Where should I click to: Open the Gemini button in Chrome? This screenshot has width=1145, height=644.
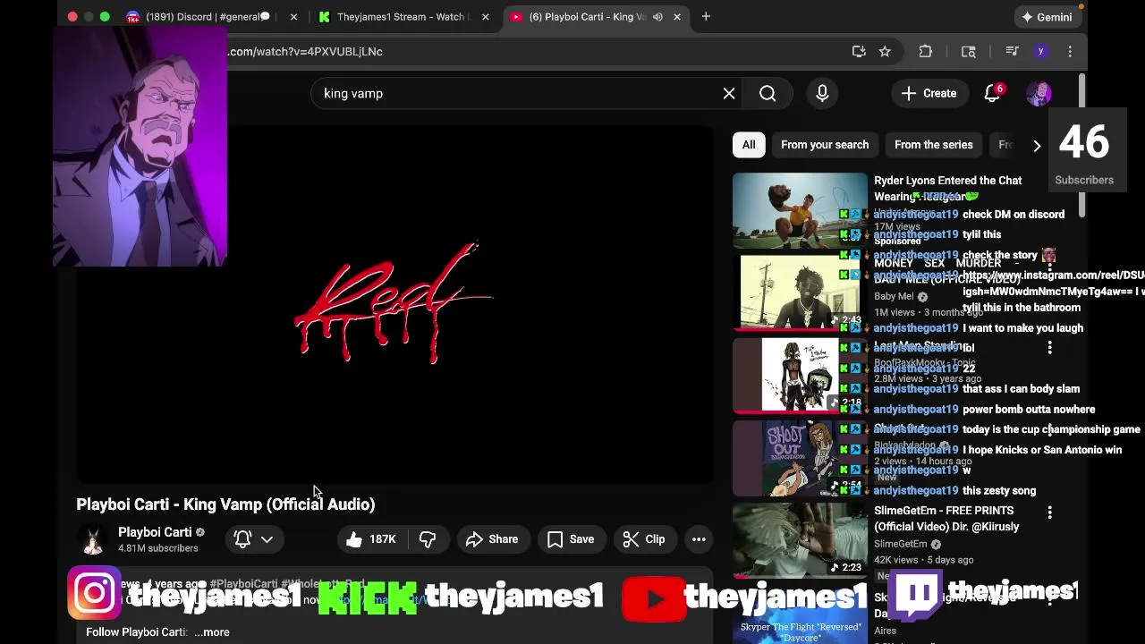pos(1047,17)
